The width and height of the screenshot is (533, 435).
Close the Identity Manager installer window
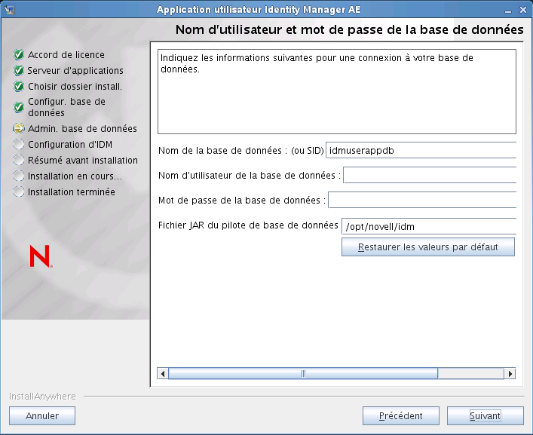[523, 10]
